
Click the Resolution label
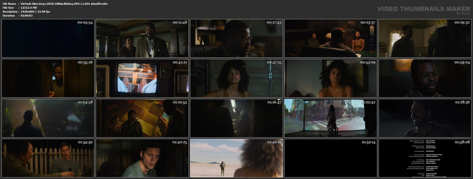pos(9,11)
